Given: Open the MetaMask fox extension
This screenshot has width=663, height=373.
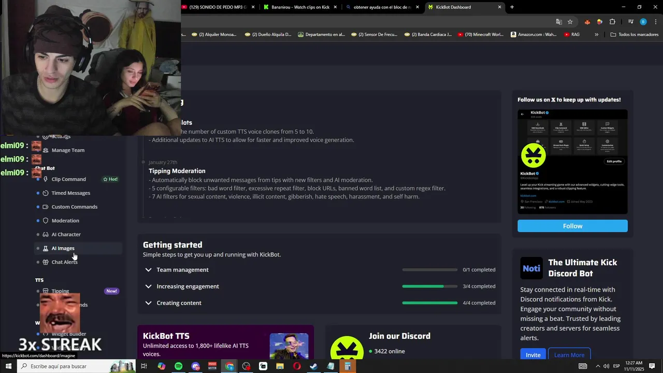Looking at the screenshot, I should 587,22.
